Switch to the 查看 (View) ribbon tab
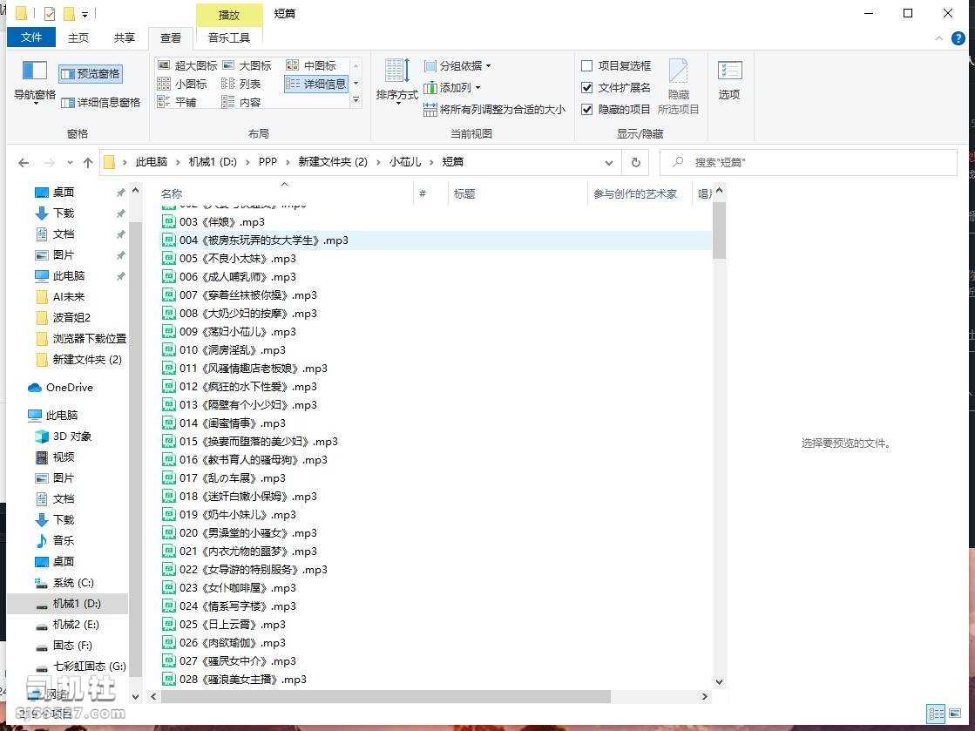 click(171, 38)
